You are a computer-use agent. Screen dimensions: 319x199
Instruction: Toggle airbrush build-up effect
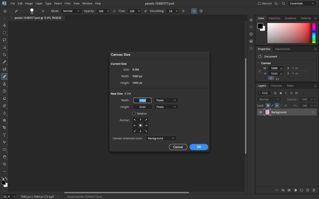[145, 11]
